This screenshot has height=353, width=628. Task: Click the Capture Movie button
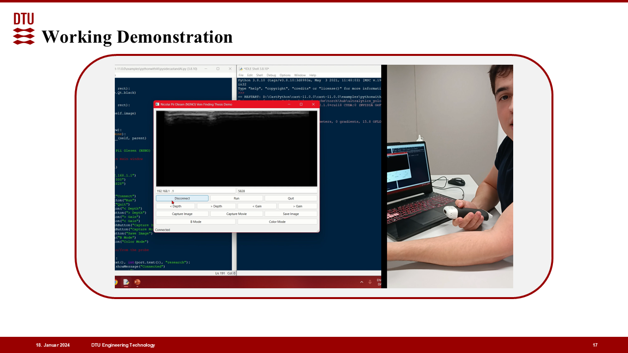tap(236, 214)
